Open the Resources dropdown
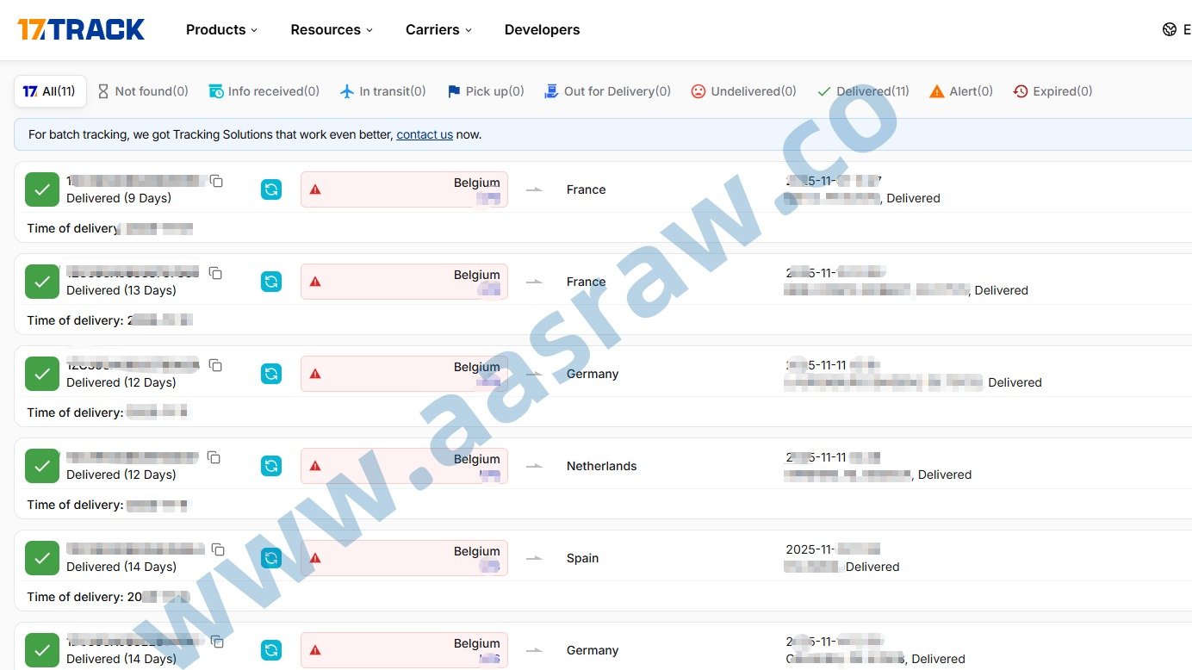The width and height of the screenshot is (1192, 670). [332, 30]
